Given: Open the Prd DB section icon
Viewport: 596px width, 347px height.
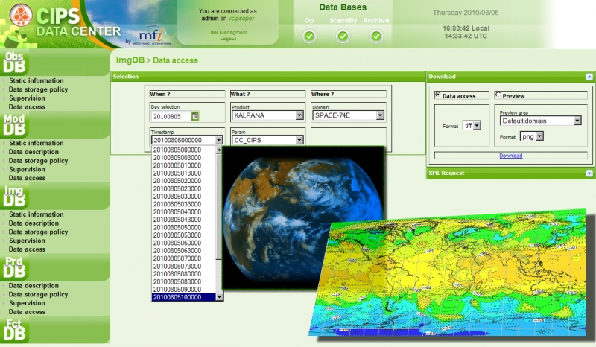Looking at the screenshot, I should click(14, 267).
